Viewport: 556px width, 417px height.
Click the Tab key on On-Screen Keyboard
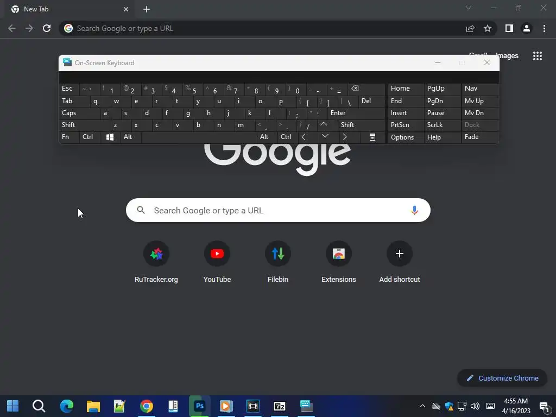tap(74, 101)
